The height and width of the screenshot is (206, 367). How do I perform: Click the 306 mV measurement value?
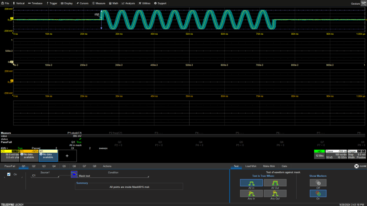coord(77,136)
